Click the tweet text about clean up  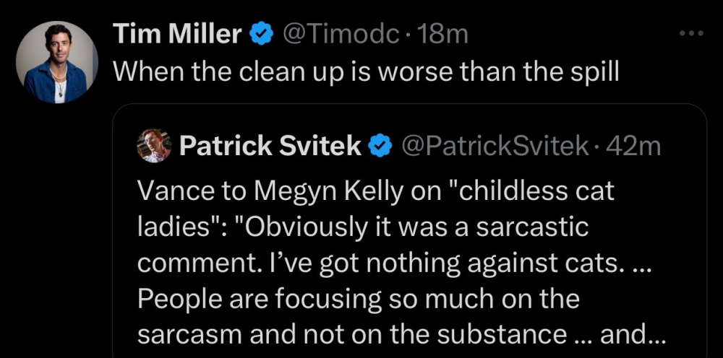pos(366,71)
